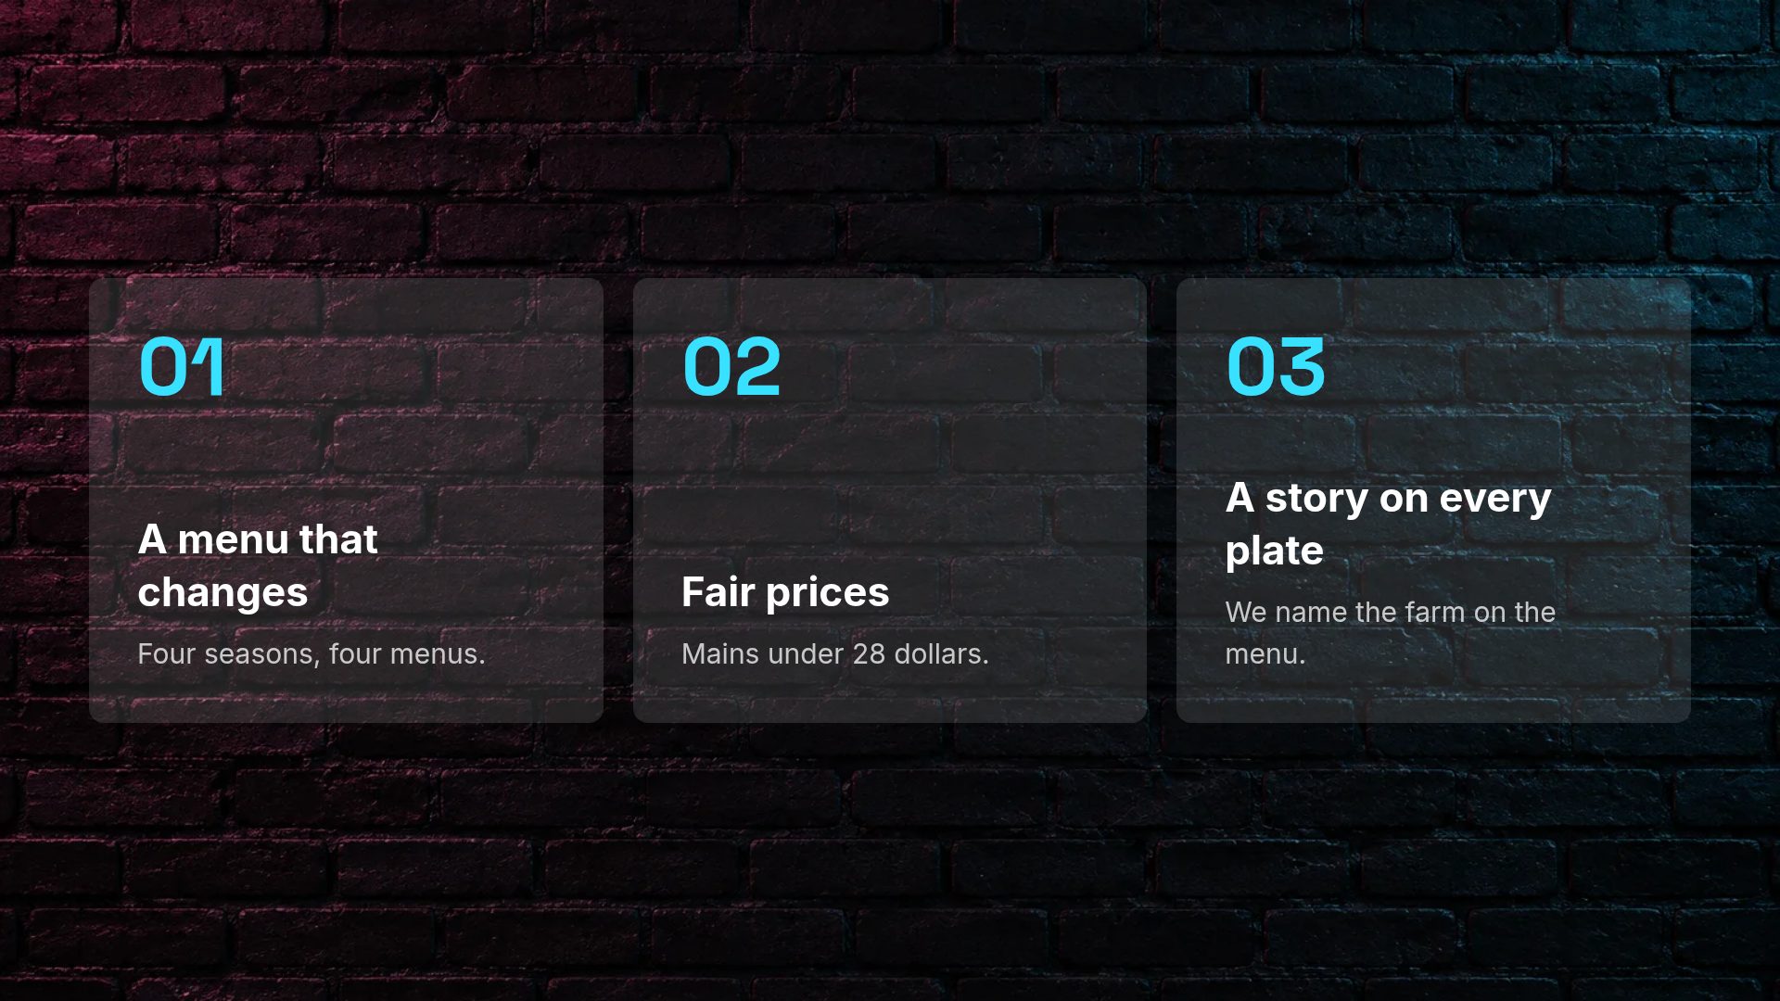Click the cyan 02 number
The width and height of the screenshot is (1780, 1001).
731,367
